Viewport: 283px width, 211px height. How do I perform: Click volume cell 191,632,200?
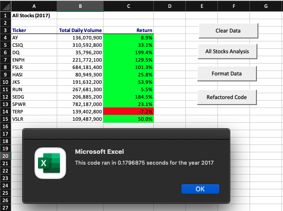point(80,82)
